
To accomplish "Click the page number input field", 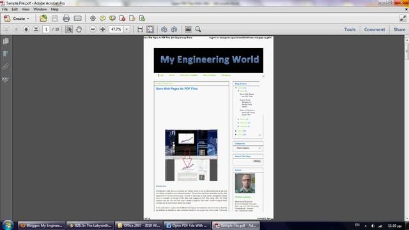I will point(46,29).
